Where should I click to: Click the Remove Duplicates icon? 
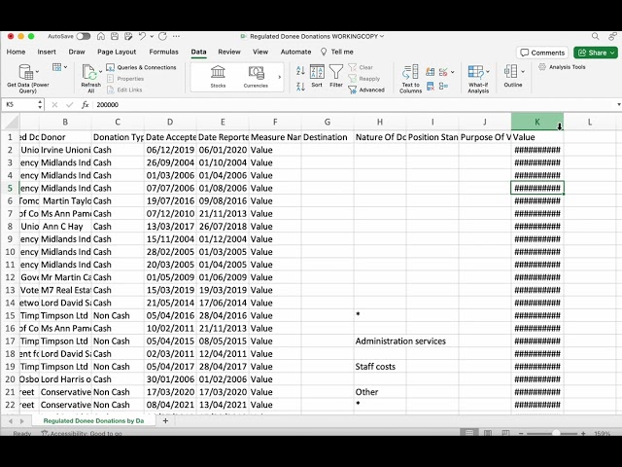click(430, 87)
